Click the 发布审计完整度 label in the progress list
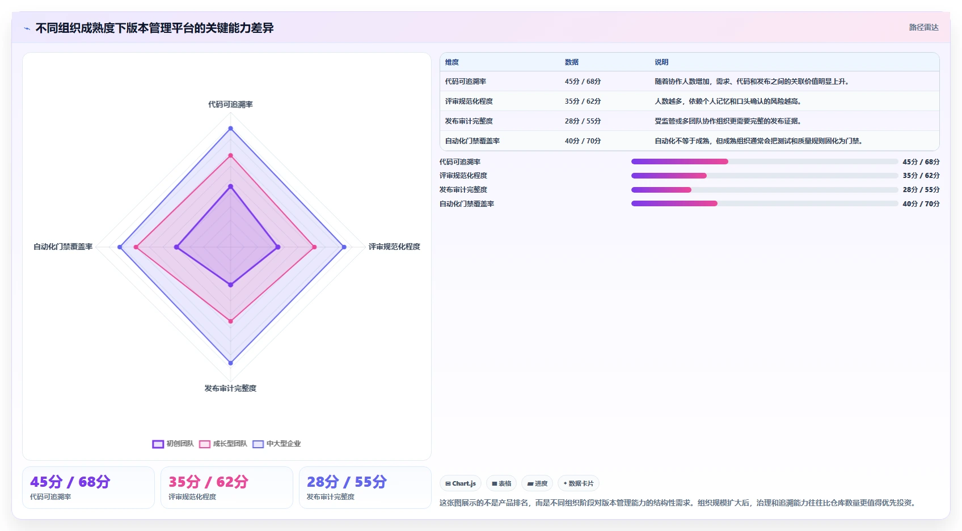962x531 pixels. 463,190
